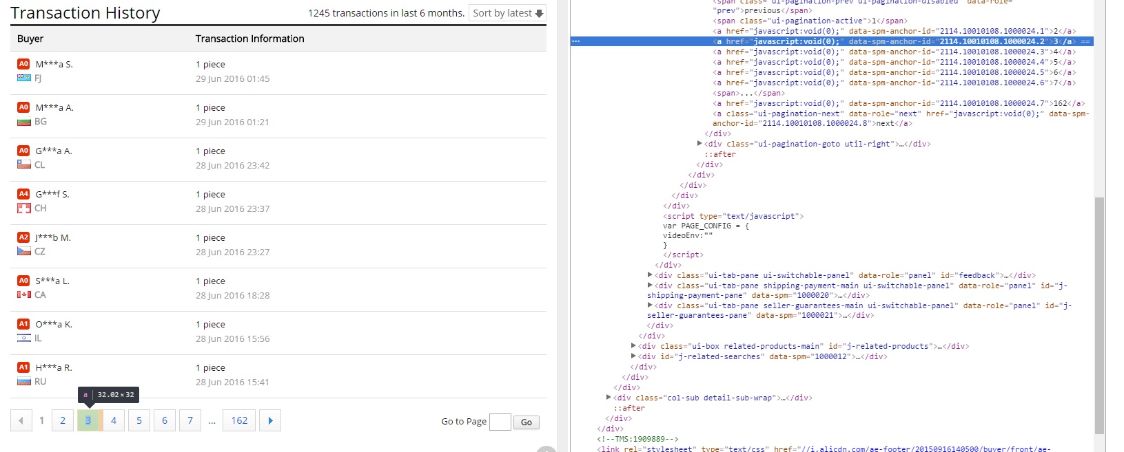Select the anchor line for page 162

pos(899,103)
